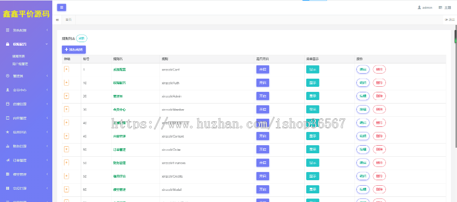Viewport: 457px width, 202px height.
Task: Expand the xinzeck/Content row with its plus icon
Action: (x=67, y=136)
